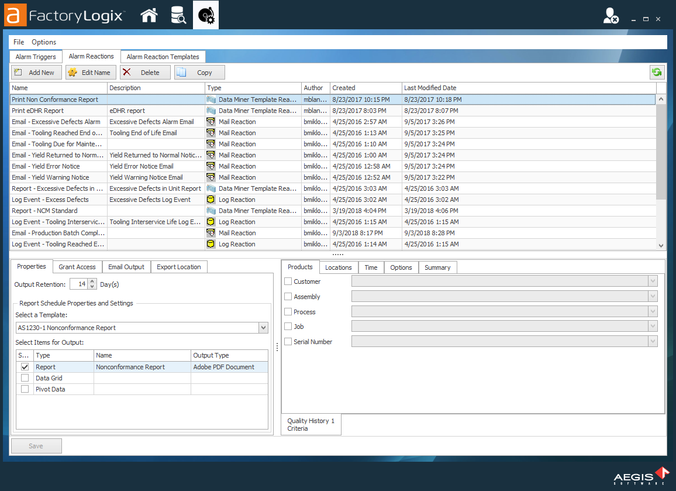Switch to Alarm Reaction Templates tab

pos(163,57)
